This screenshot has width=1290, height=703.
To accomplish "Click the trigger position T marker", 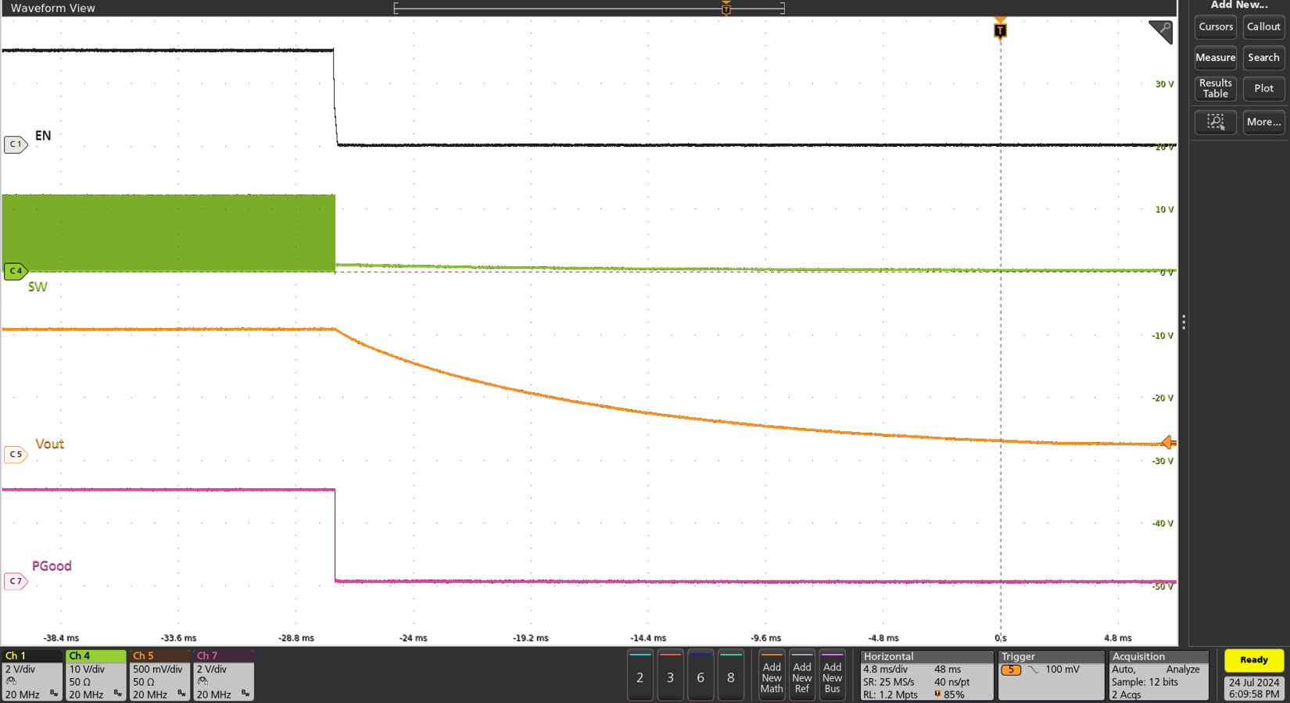I will [1000, 30].
